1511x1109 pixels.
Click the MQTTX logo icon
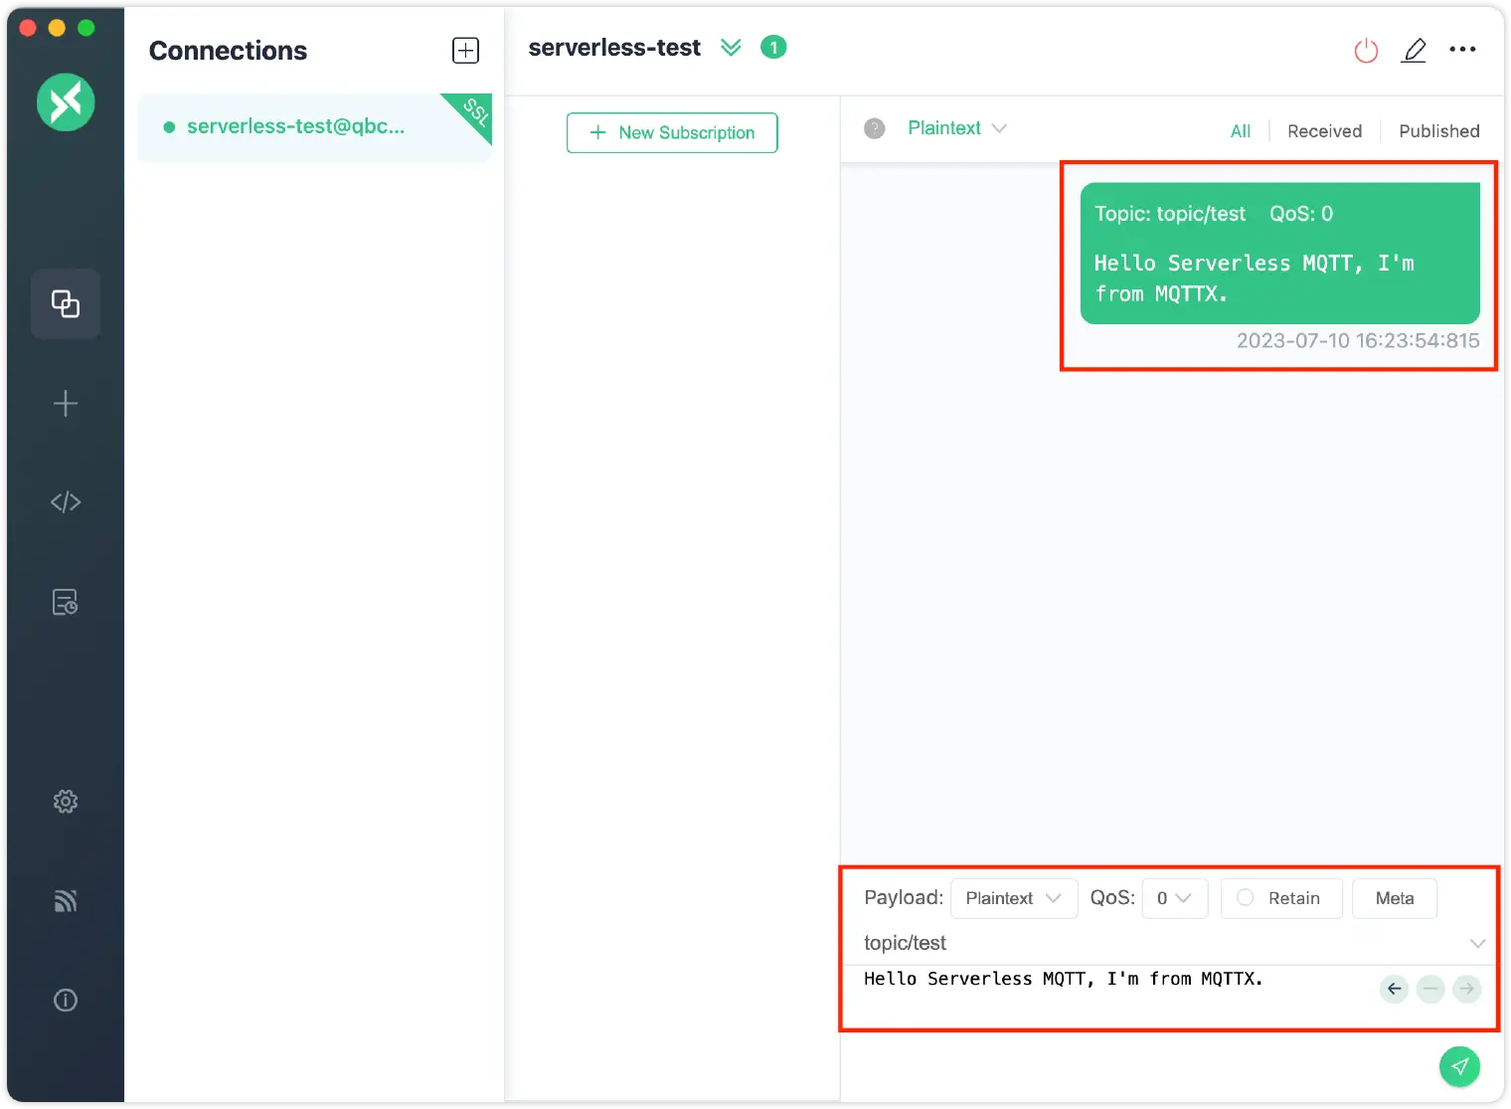[66, 101]
